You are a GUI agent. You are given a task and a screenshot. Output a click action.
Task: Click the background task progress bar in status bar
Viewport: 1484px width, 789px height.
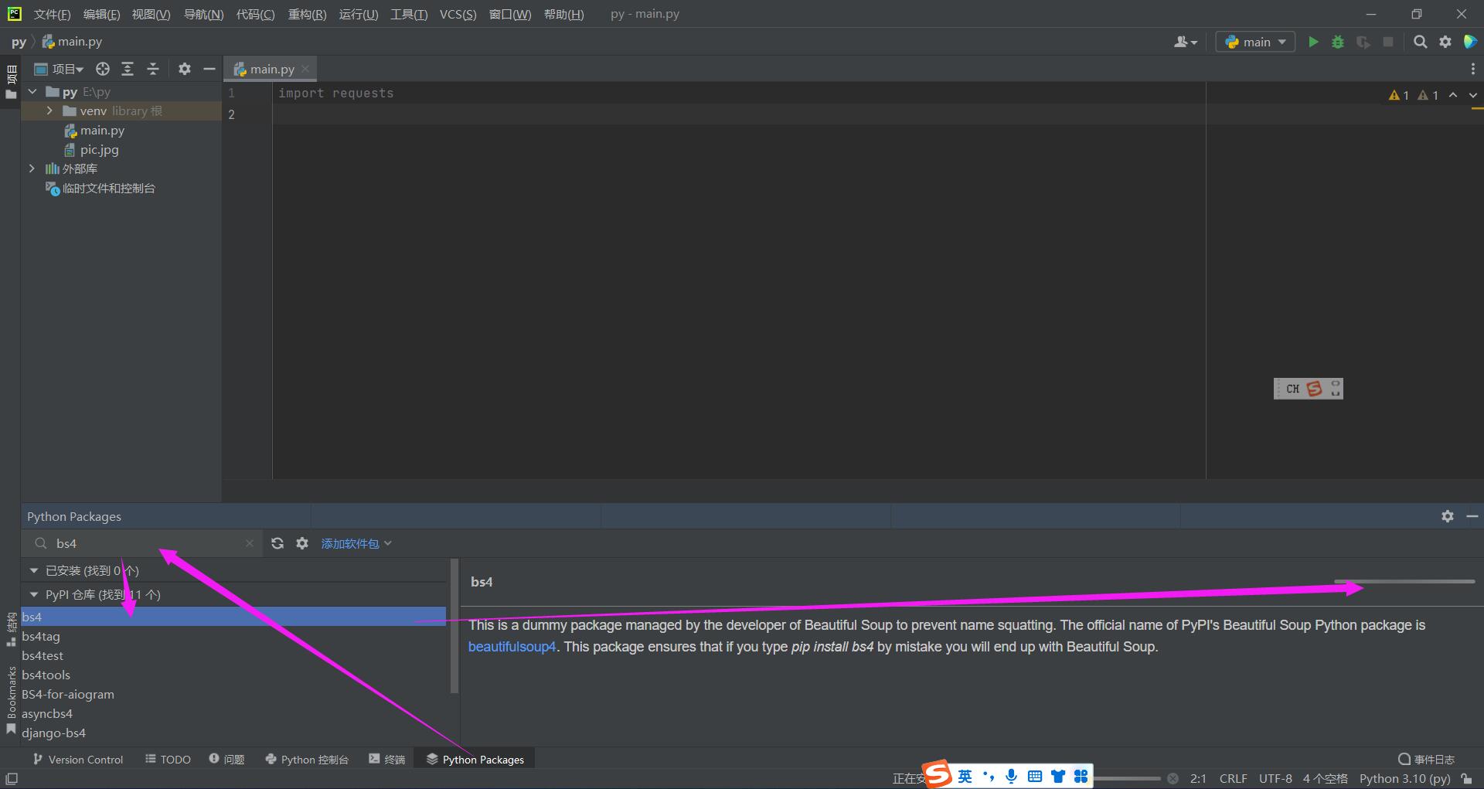[1127, 778]
